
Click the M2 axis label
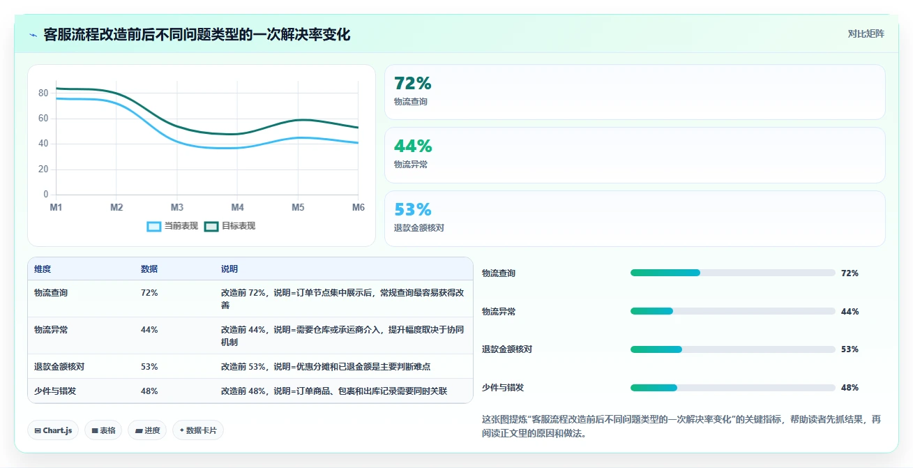pos(116,207)
